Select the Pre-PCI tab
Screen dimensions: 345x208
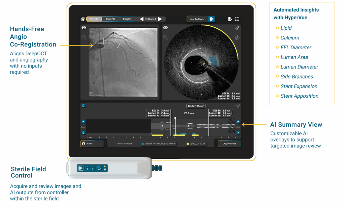(x=94, y=19)
